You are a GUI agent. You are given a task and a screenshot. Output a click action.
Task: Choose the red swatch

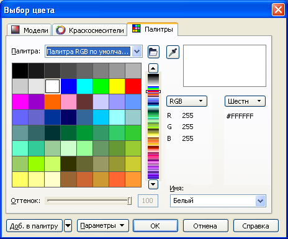point(133,86)
